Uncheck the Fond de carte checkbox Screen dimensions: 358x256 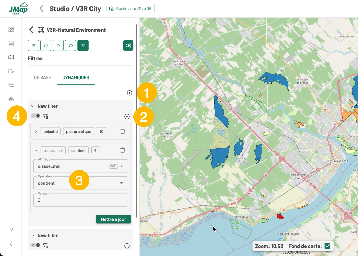[327, 246]
